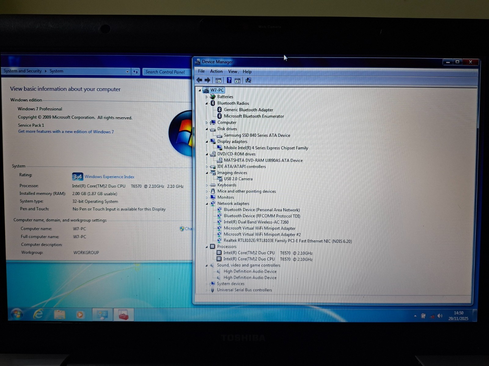The width and height of the screenshot is (489, 366).
Task: Collapse the Bluetooth Radios node arrow
Action: (207, 103)
